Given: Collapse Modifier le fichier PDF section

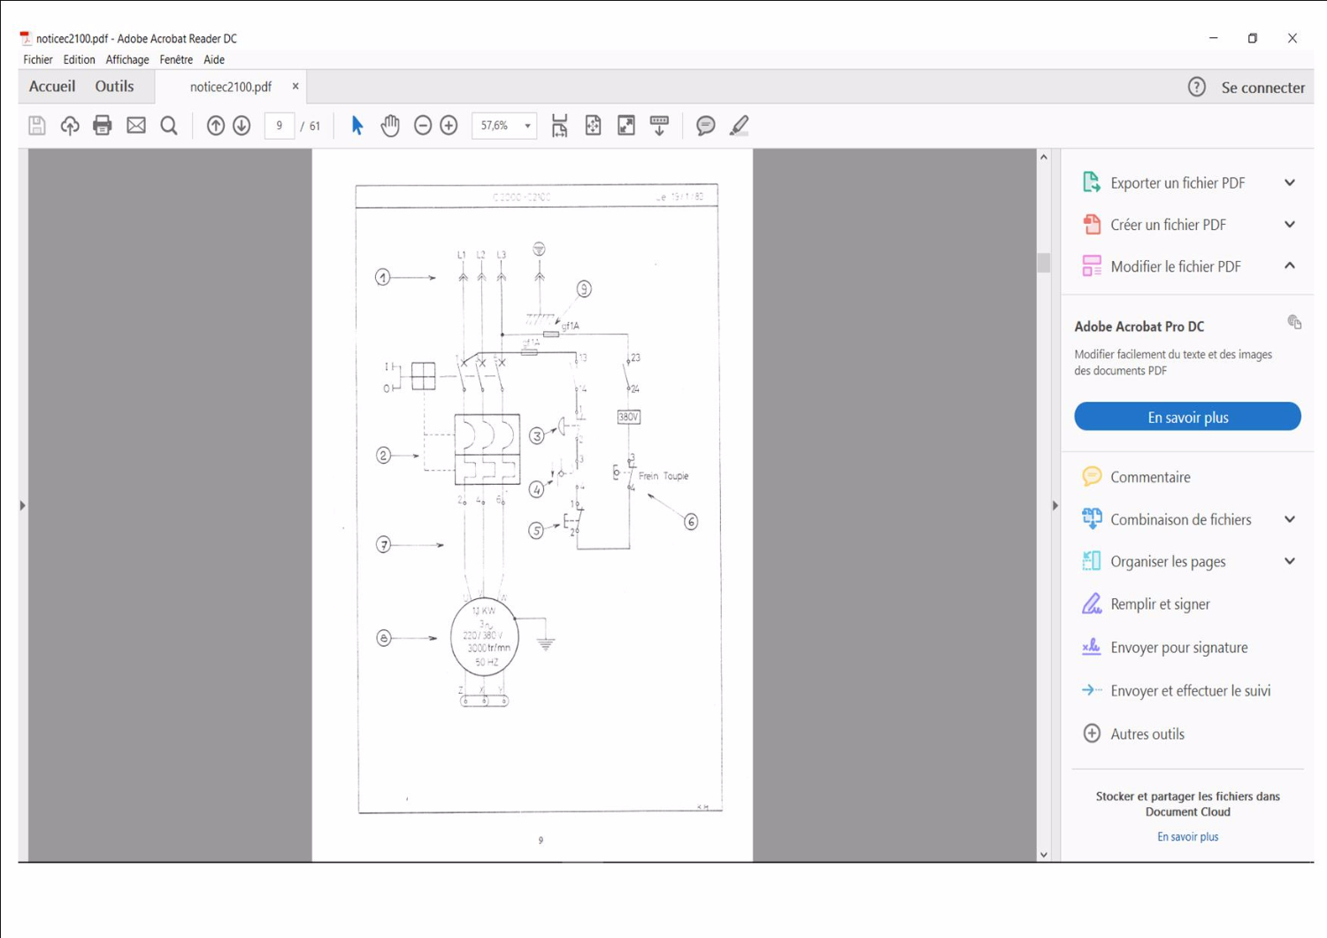Looking at the screenshot, I should click(x=1289, y=266).
